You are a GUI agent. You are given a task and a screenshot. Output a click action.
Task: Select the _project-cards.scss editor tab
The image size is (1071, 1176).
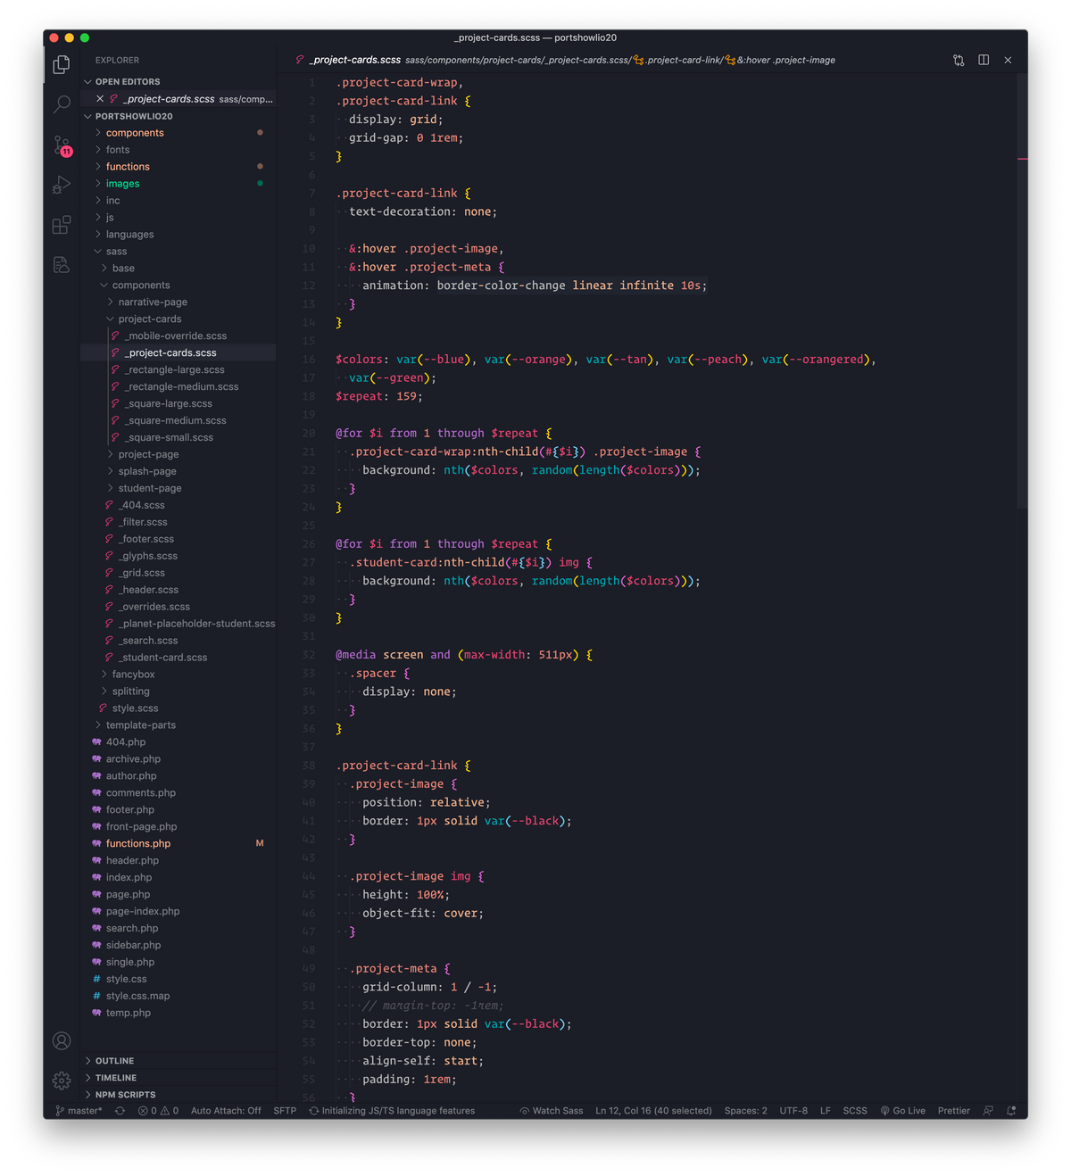(348, 60)
